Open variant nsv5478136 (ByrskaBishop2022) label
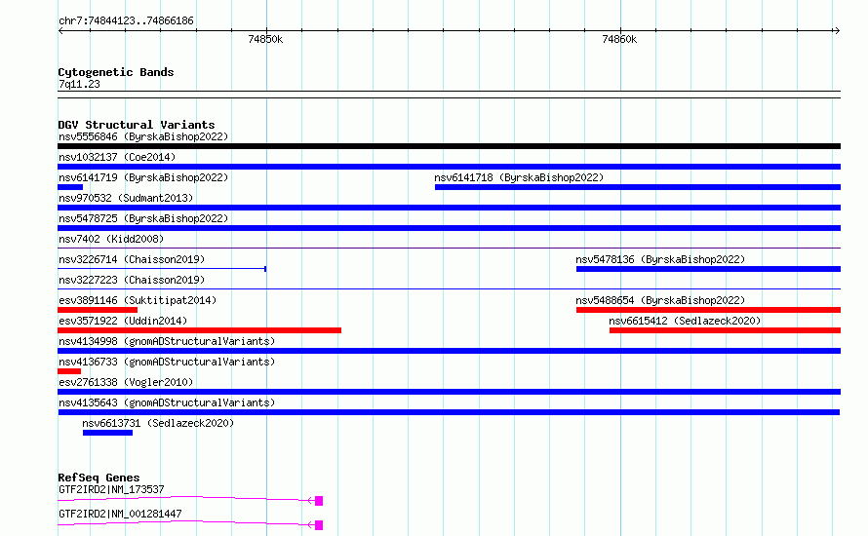 (660, 259)
